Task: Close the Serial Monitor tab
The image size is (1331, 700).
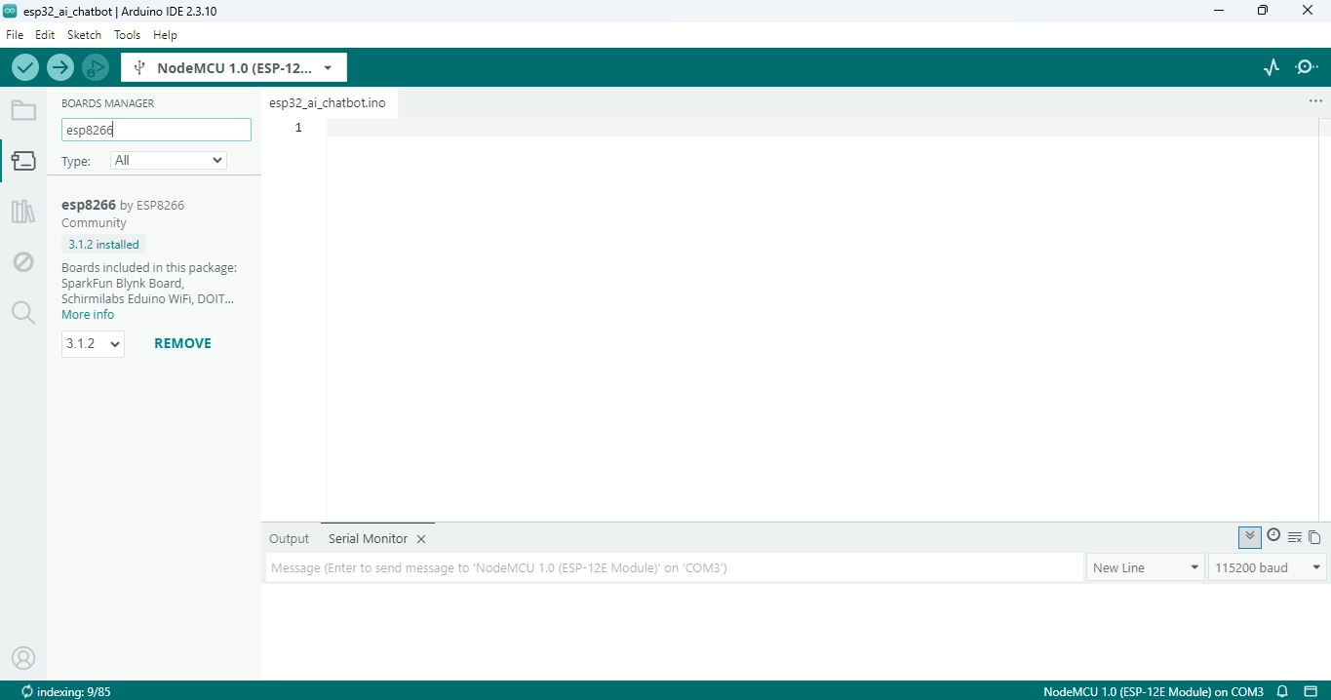Action: [x=421, y=539]
